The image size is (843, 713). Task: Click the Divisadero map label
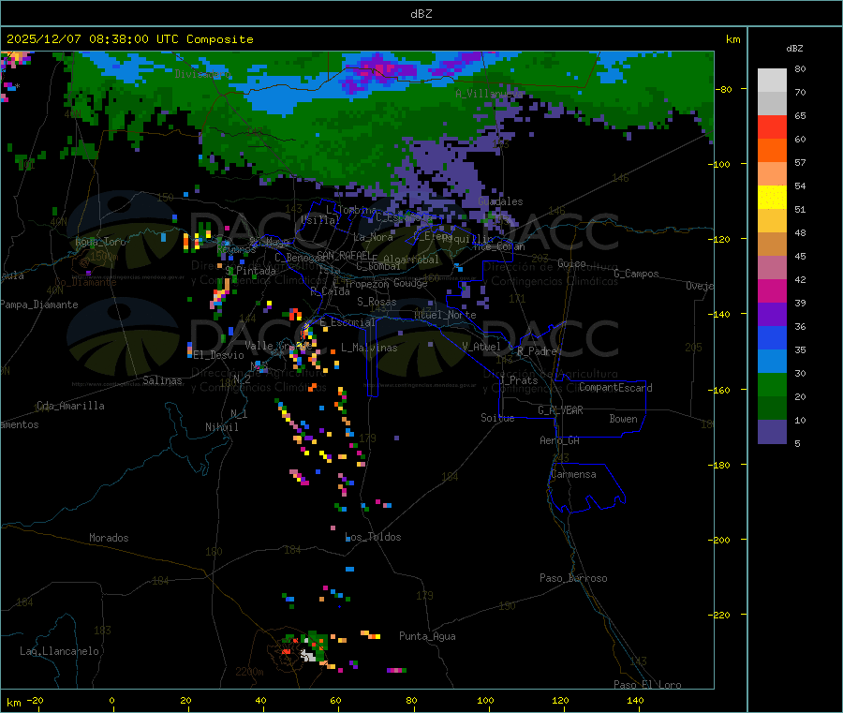coord(202,74)
